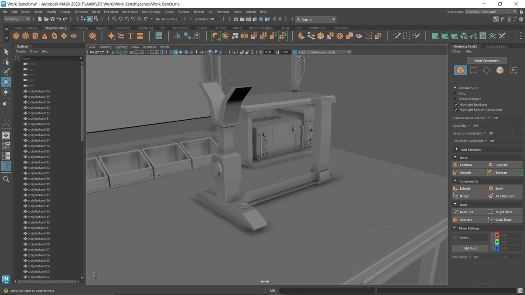Select Pick/Marquee radio option

point(455,88)
